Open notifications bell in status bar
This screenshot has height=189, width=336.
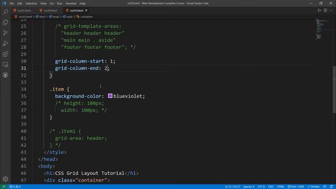[x=331, y=187]
